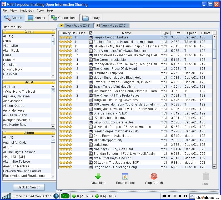Filter by artist Arctic Monkeys
Image resolution: width=221 pixels, height=200 pixels.
click(27, 110)
